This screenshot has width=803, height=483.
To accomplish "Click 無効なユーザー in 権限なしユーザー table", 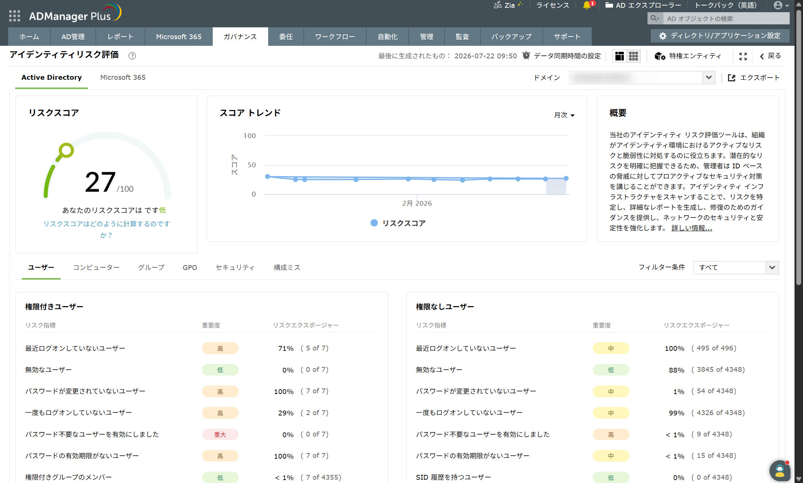I will coord(439,370).
